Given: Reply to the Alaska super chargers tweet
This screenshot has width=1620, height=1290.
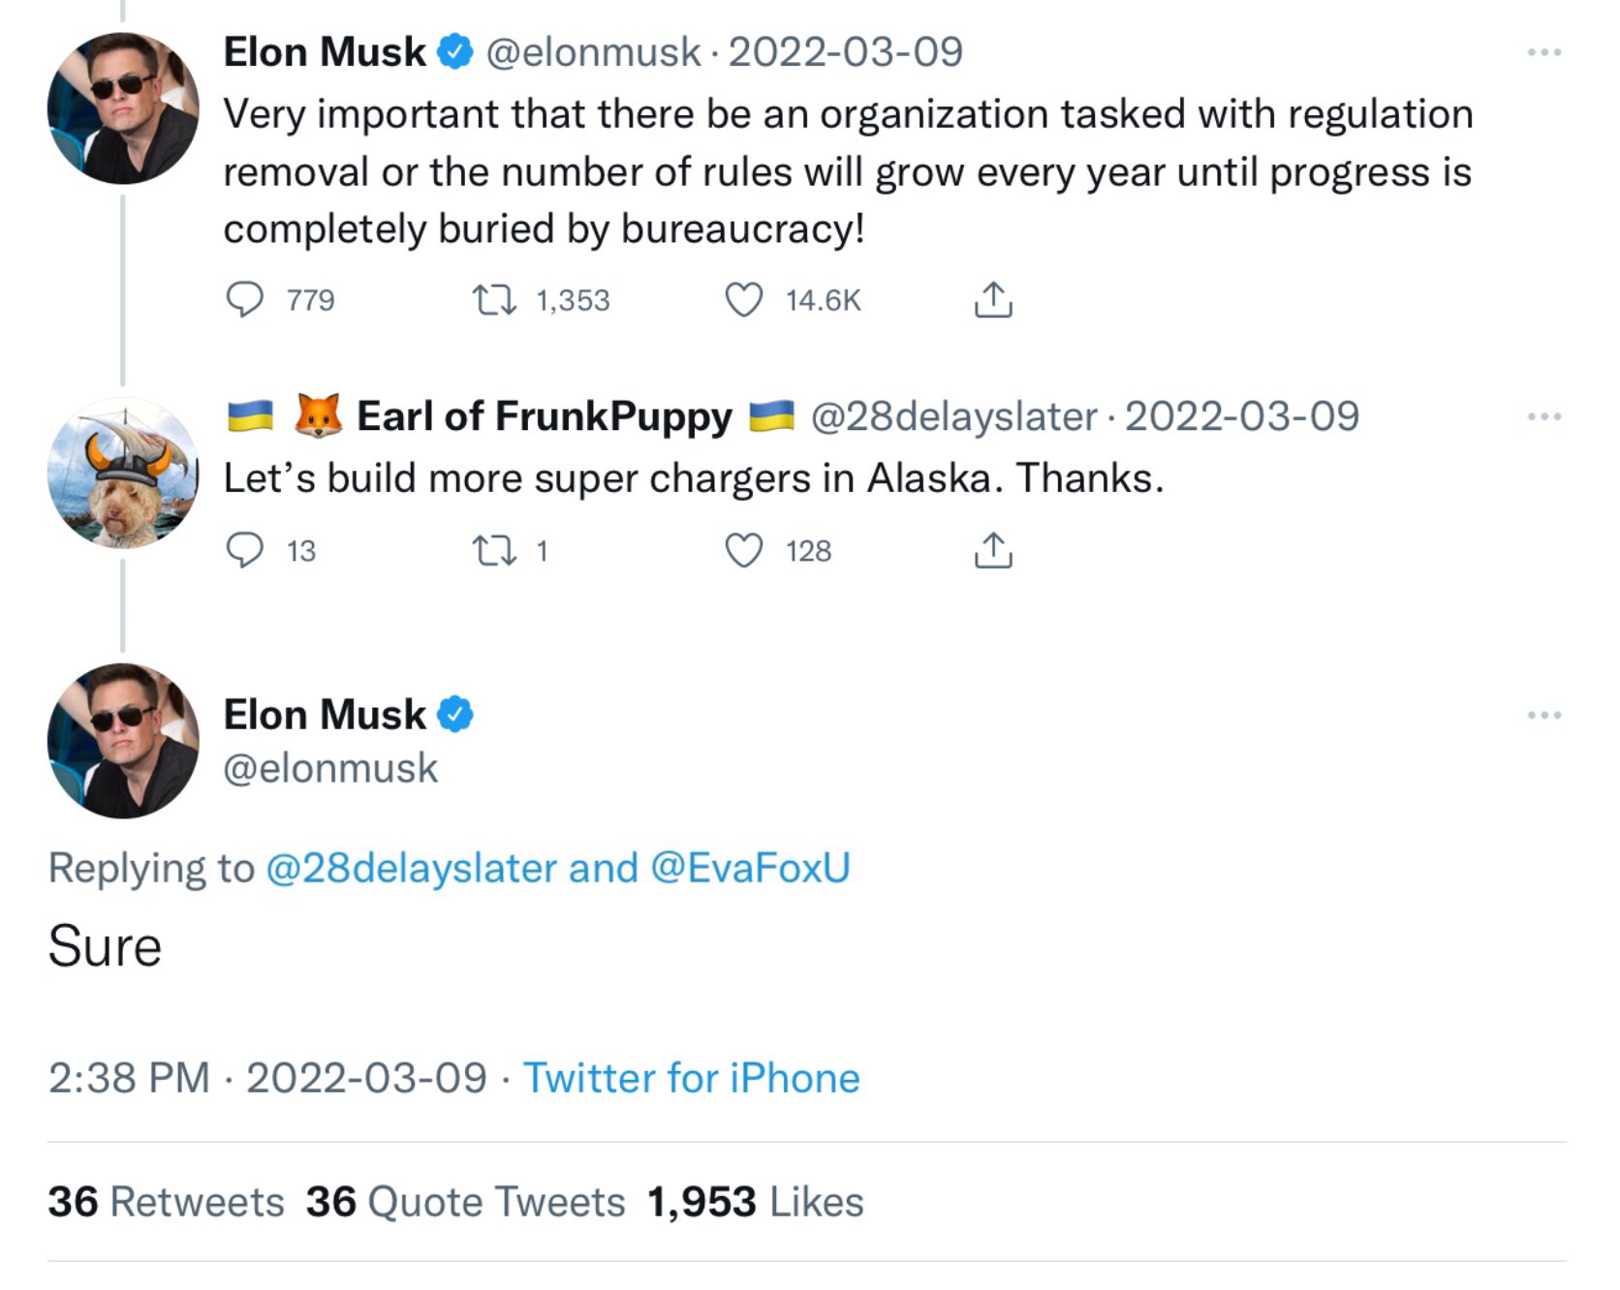Looking at the screenshot, I should coord(244,551).
